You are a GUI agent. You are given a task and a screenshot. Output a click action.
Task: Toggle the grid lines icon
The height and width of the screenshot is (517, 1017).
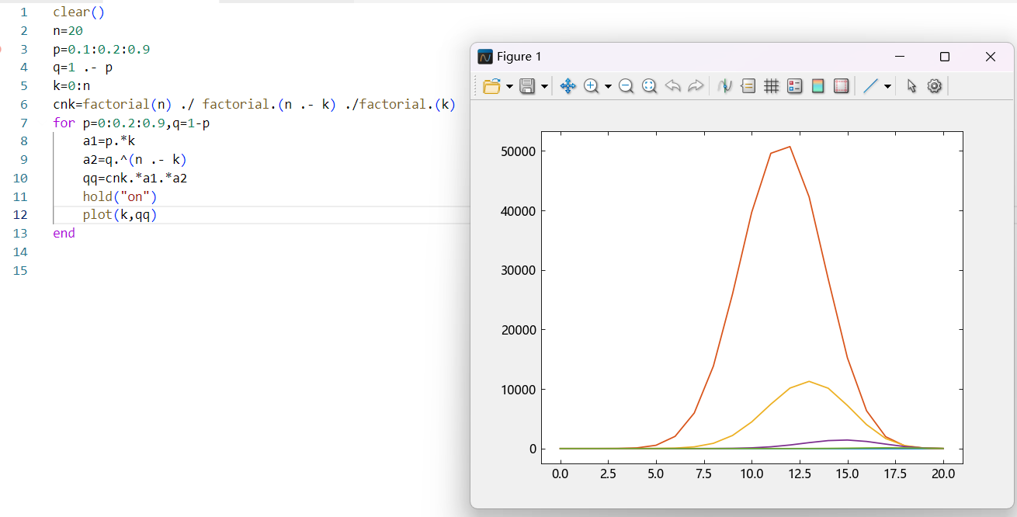pos(772,86)
